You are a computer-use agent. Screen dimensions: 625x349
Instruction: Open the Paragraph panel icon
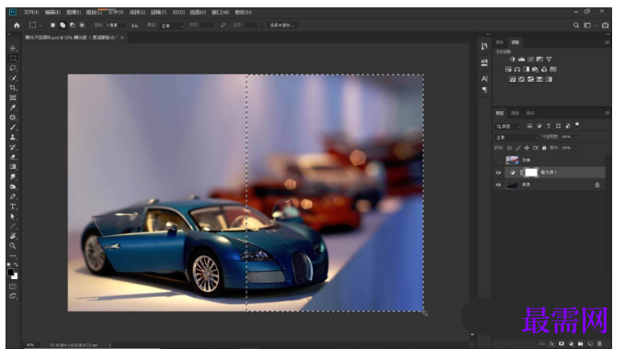pyautogui.click(x=484, y=90)
